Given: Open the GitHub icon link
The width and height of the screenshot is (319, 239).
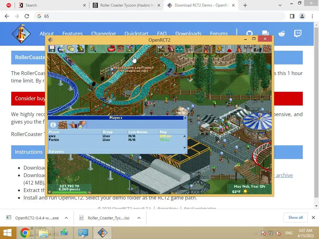Looking at the screenshot, I should pos(250,34).
